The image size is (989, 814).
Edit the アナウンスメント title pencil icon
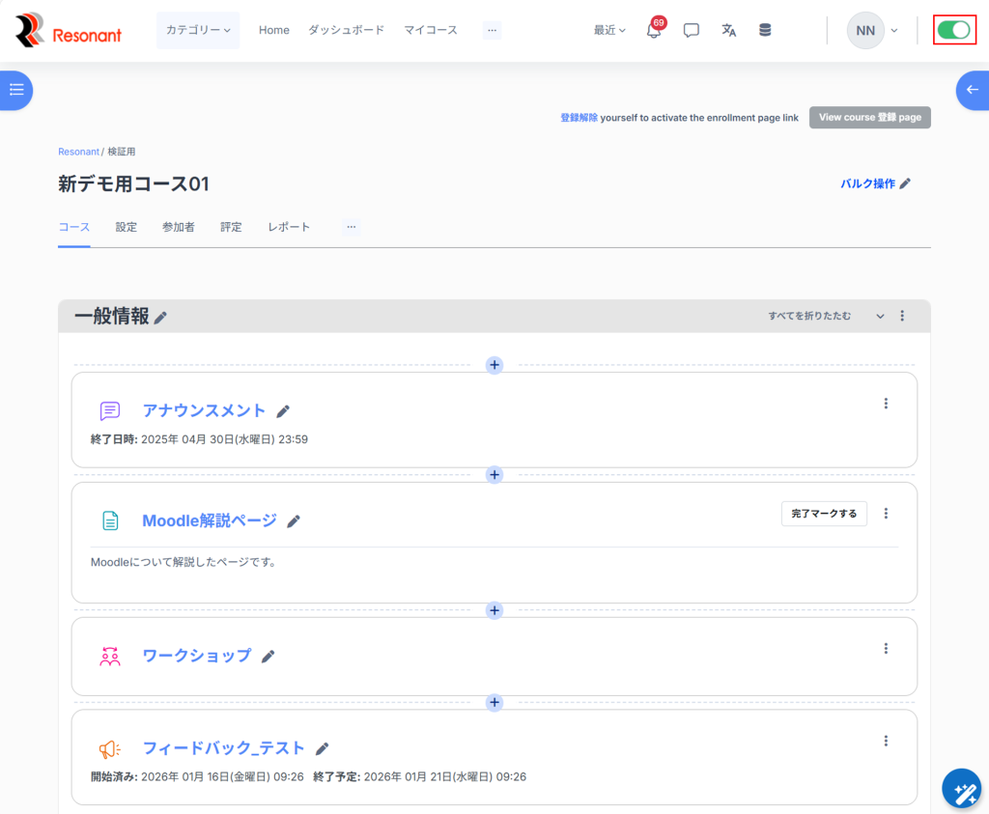(283, 411)
